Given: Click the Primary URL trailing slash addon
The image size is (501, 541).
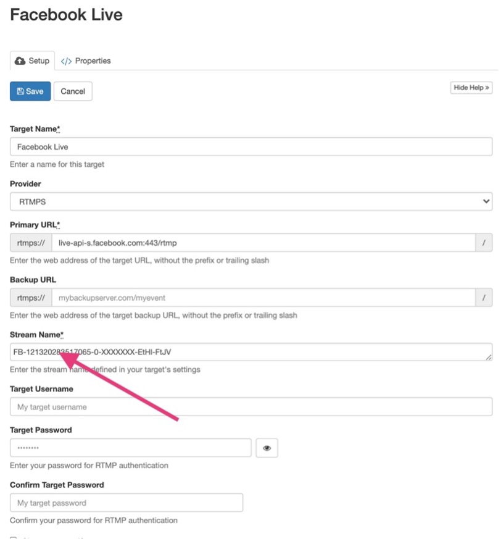Looking at the screenshot, I should [x=484, y=243].
